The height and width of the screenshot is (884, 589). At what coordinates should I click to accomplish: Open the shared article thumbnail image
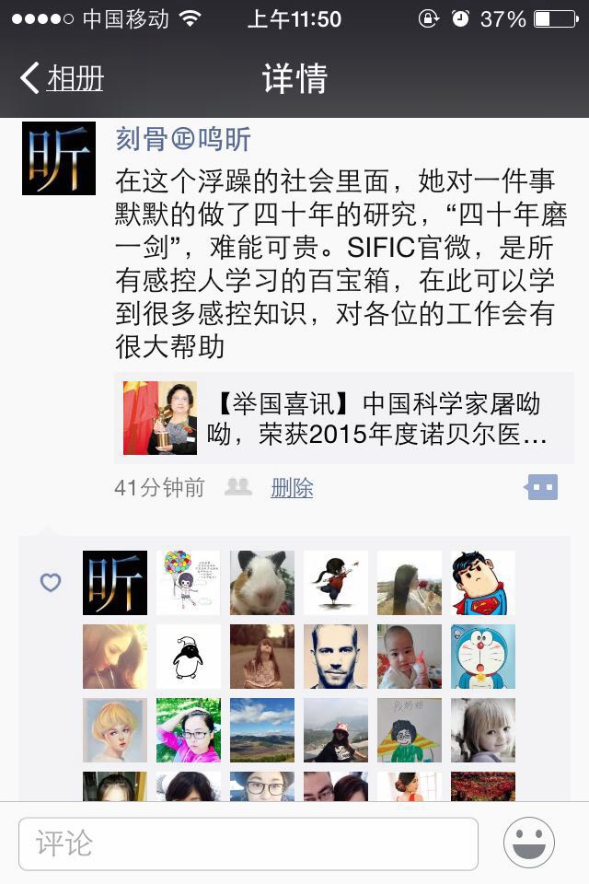tap(160, 418)
